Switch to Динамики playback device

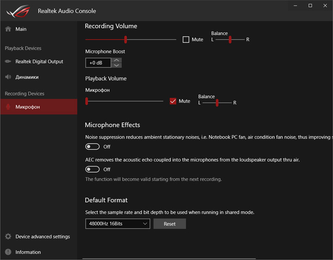[x=27, y=77]
